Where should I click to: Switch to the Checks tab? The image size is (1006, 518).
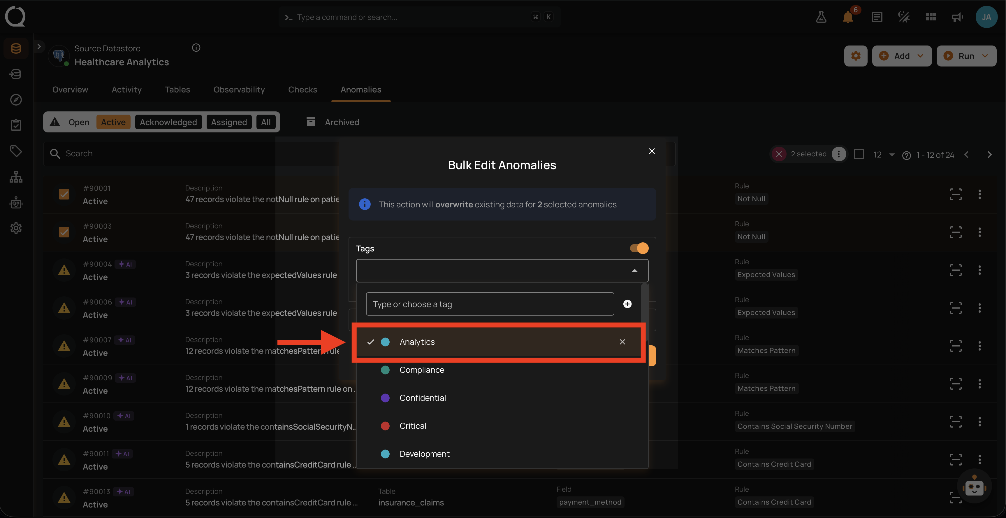[x=302, y=90]
